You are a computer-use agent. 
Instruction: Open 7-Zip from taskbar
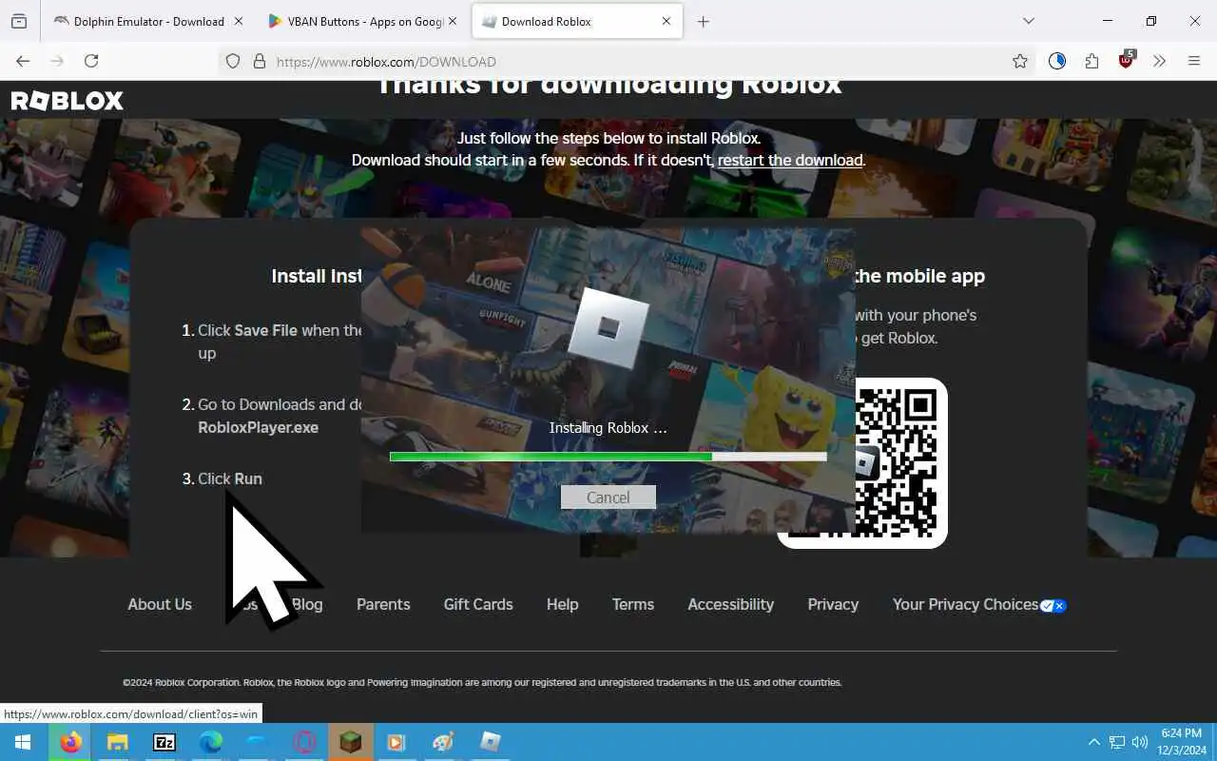click(x=164, y=742)
